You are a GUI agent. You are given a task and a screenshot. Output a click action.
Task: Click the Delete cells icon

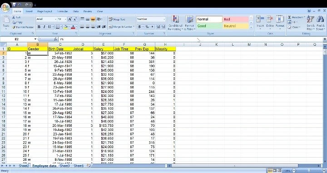point(270,19)
